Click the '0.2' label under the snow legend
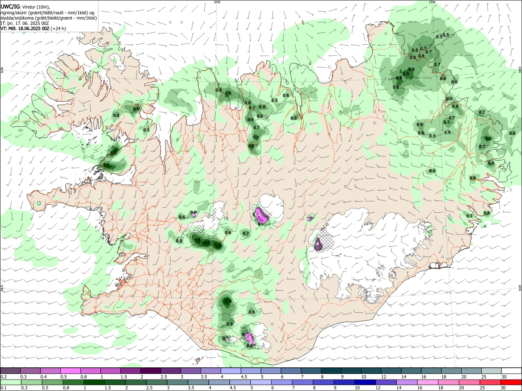 click(x=3, y=377)
